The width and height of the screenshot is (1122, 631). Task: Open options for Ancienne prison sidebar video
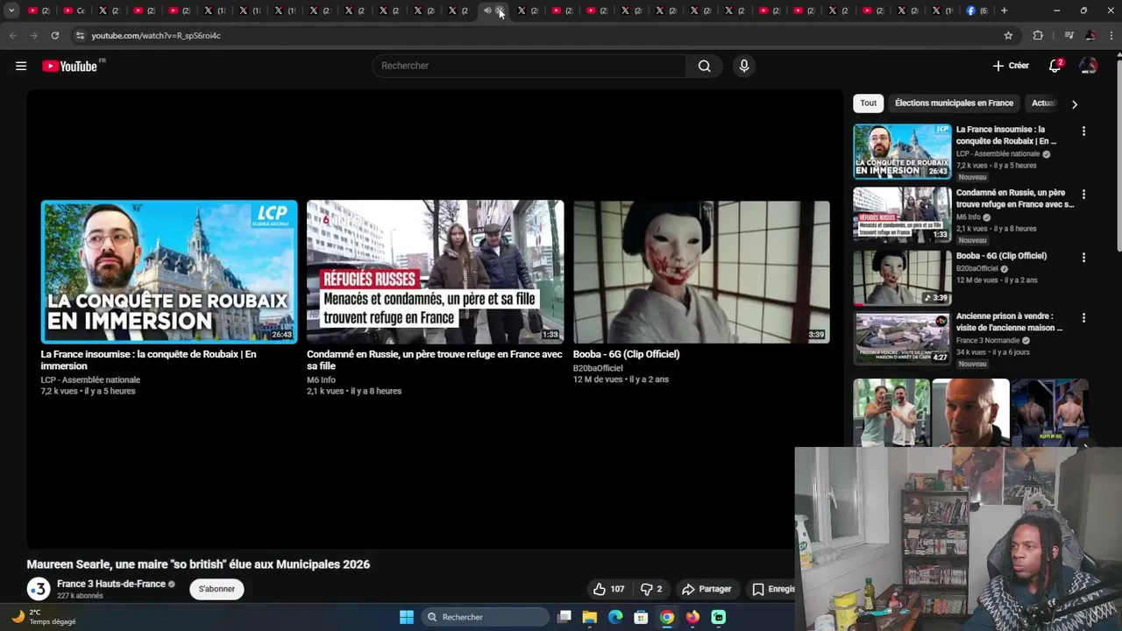coord(1083,317)
